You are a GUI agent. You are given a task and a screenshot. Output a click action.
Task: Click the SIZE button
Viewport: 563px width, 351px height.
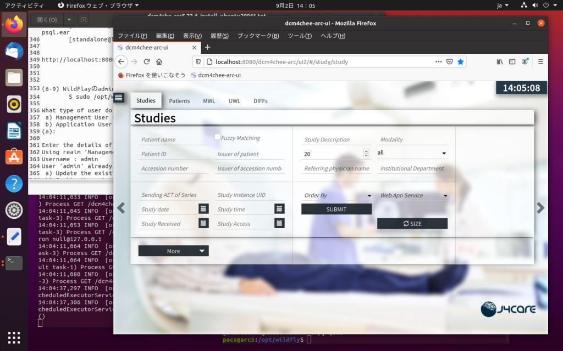[412, 224]
